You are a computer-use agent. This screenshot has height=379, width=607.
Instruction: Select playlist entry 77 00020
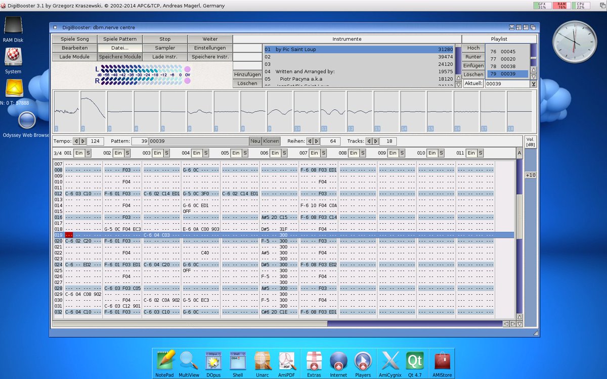(507, 59)
